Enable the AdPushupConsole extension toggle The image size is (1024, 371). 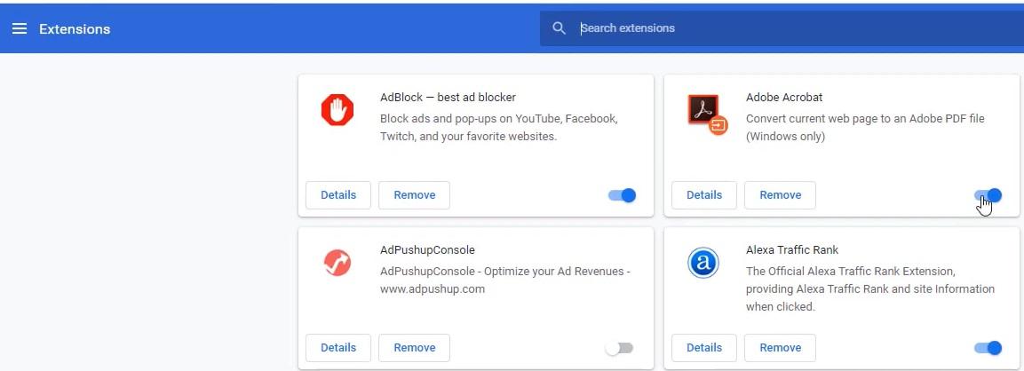pos(620,348)
